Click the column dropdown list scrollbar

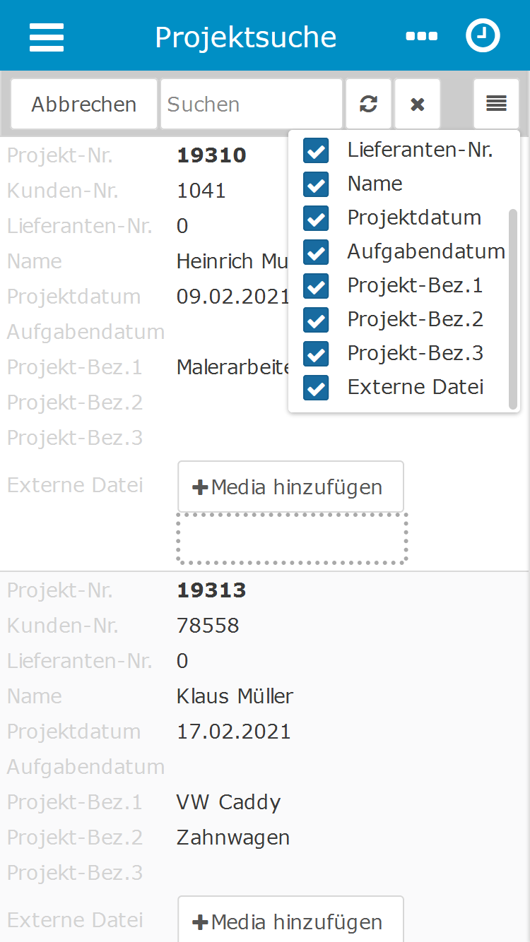(513, 309)
